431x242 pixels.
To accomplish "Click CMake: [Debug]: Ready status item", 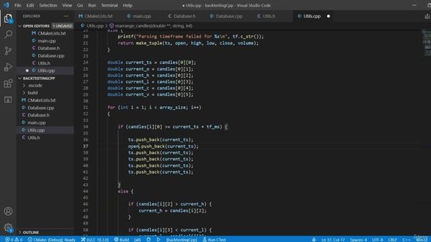I will pyautogui.click(x=52, y=239).
